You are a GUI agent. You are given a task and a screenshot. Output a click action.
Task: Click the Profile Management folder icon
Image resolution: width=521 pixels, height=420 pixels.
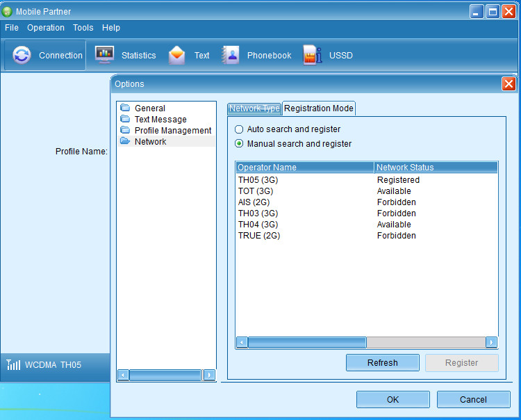(x=125, y=130)
